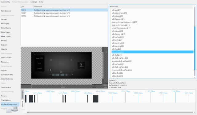Click the back arrow icon in the preview corner
Image resolution: width=197 pixels, height=115 pixels.
34,53
